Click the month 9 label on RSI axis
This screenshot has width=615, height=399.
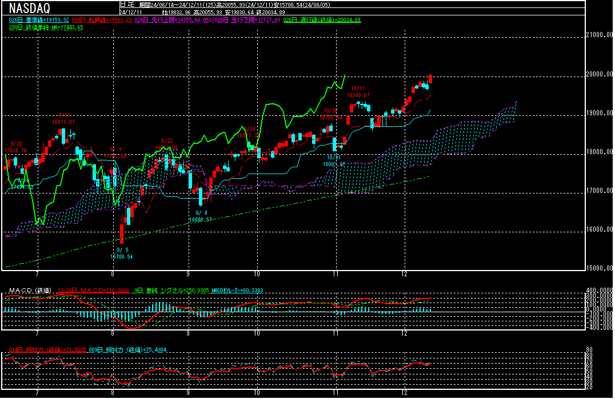tap(188, 393)
